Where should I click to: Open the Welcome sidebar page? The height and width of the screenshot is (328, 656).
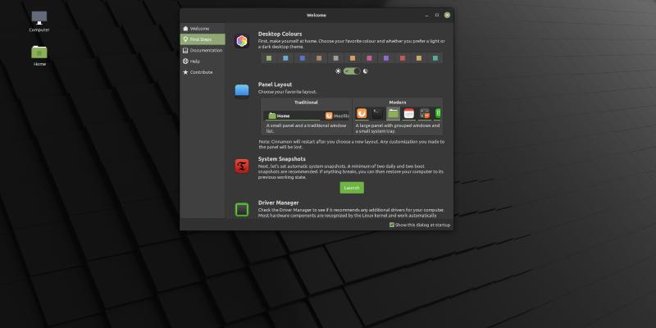click(200, 29)
